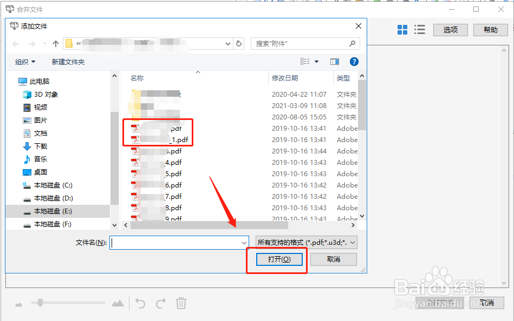Click the zoom-out small mountain icon
The width and height of the screenshot is (514, 321).
click(x=18, y=303)
